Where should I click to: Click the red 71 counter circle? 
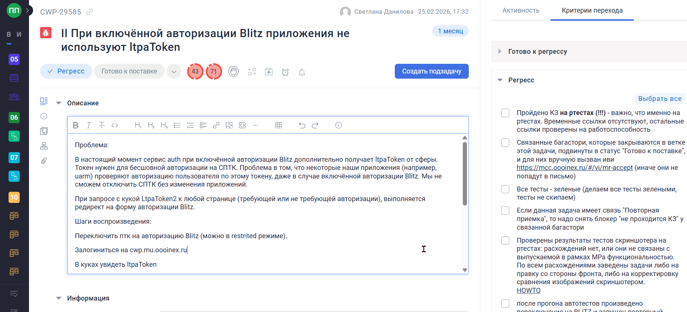tap(214, 71)
